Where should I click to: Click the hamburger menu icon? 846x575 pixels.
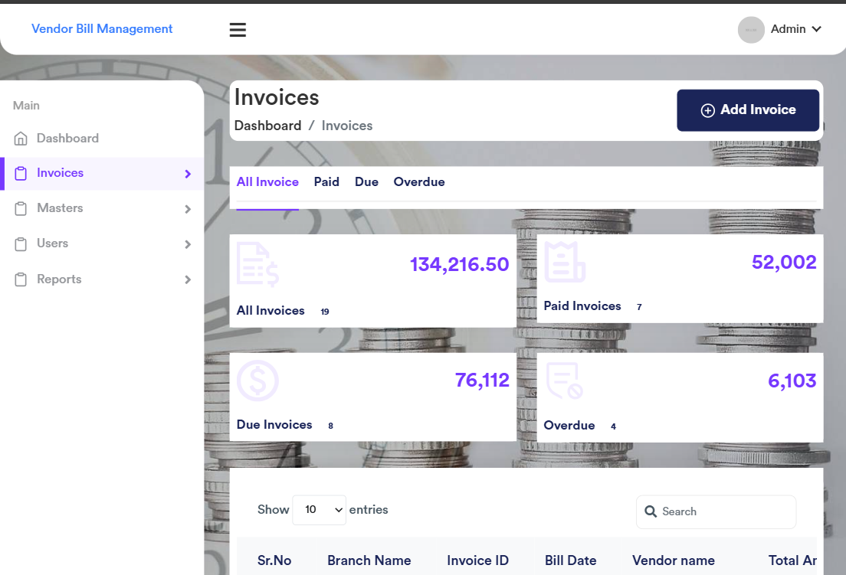coord(238,30)
